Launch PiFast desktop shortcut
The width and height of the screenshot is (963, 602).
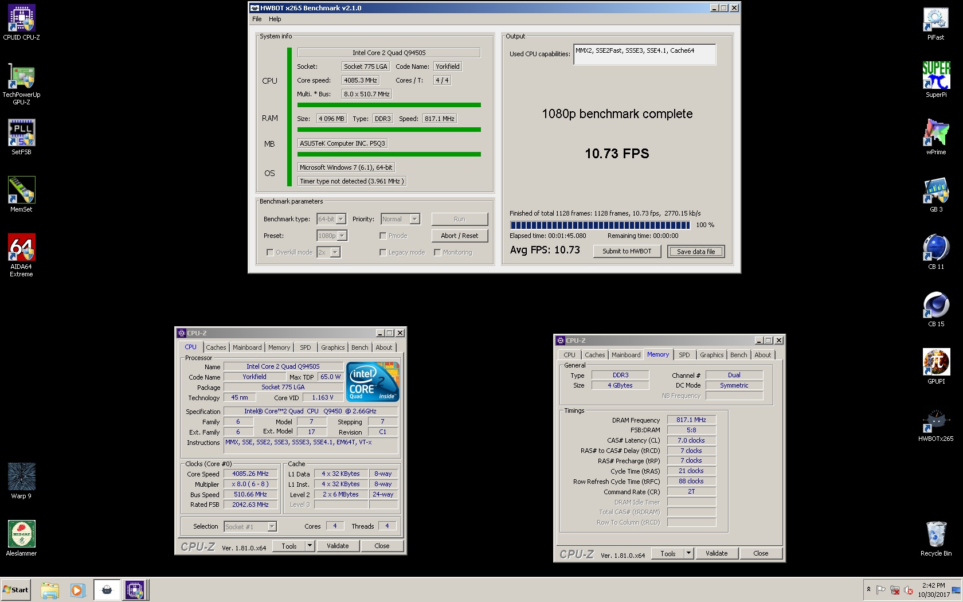[x=936, y=23]
